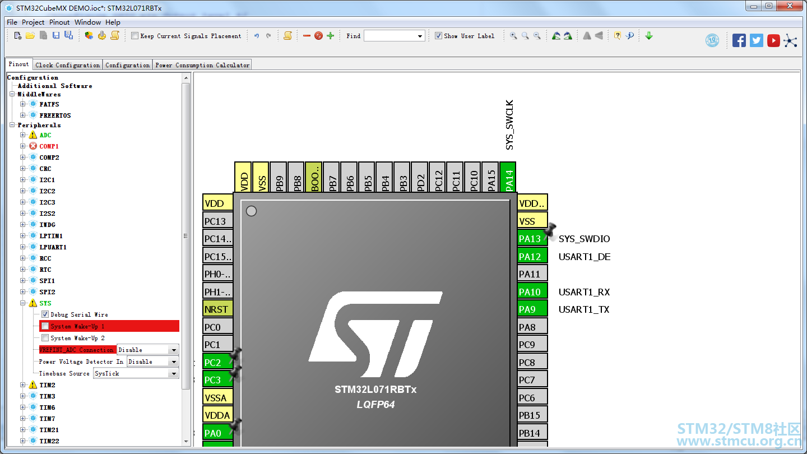Click the yellow Help question mark icon
The image size is (807, 454).
tap(617, 36)
